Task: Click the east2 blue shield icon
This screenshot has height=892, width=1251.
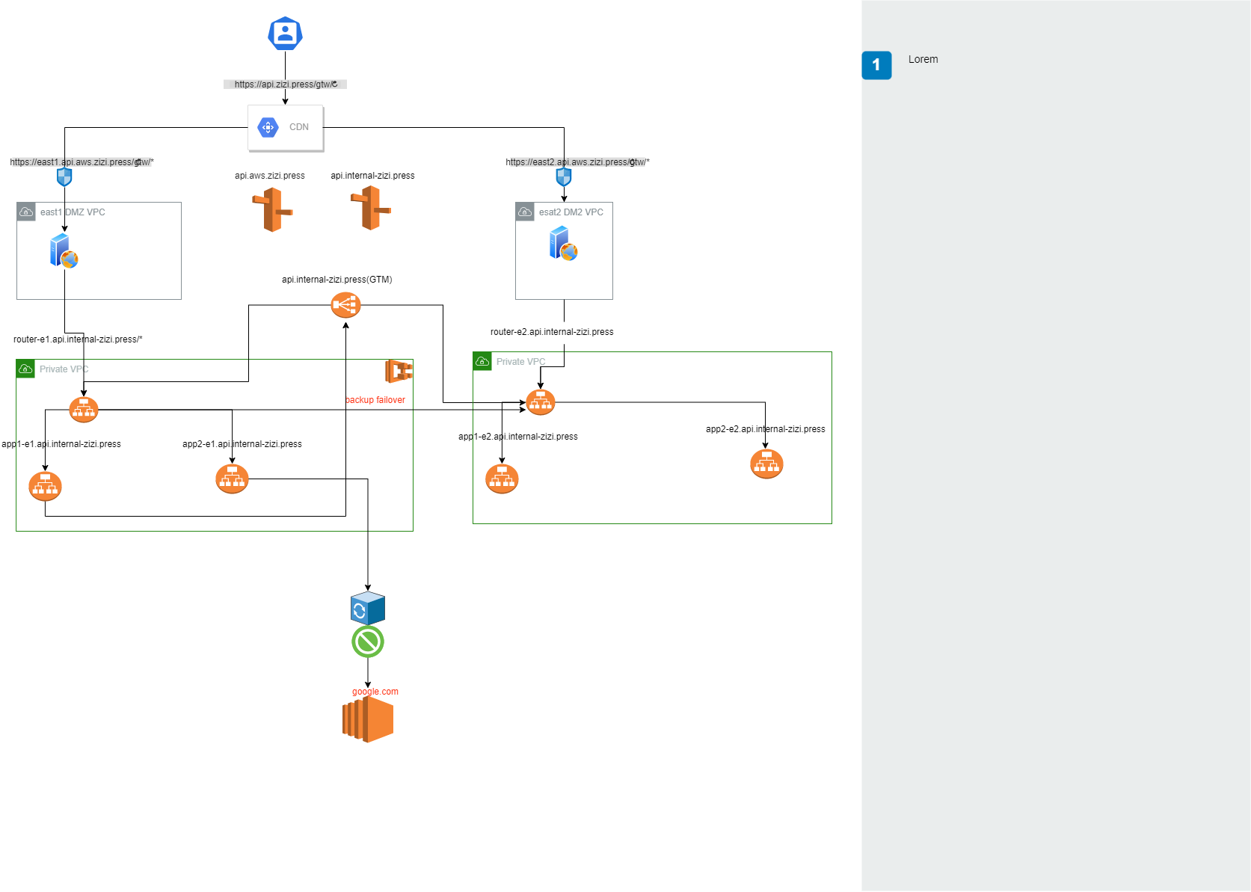Action: [x=564, y=177]
